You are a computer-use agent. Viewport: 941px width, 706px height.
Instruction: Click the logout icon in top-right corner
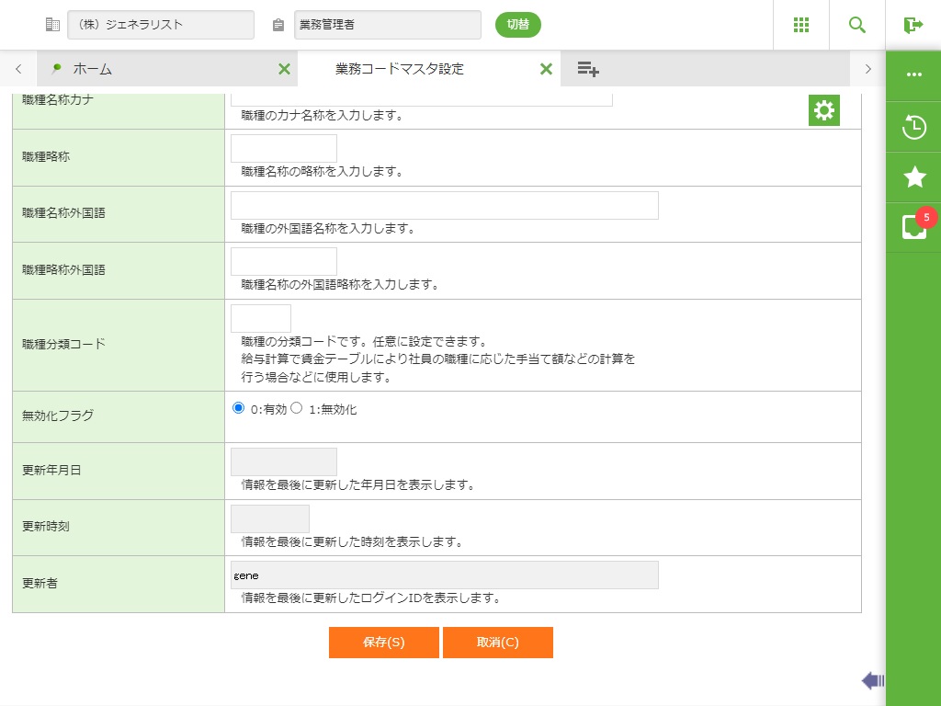click(x=913, y=25)
